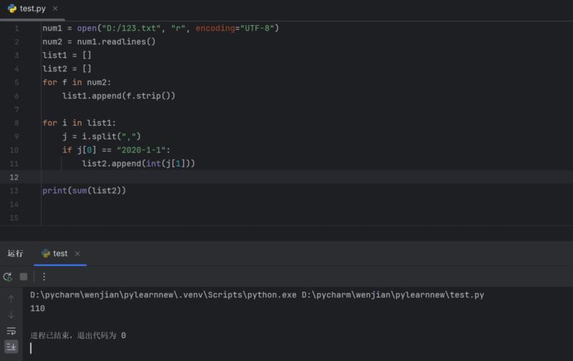
Task: Click i.split(",") on line 9
Action: click(111, 137)
